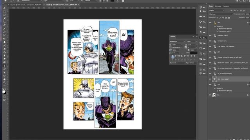This screenshot has width=250, height=140.
Task: Toggle All Caps style in Character panel
Action: tap(179, 56)
